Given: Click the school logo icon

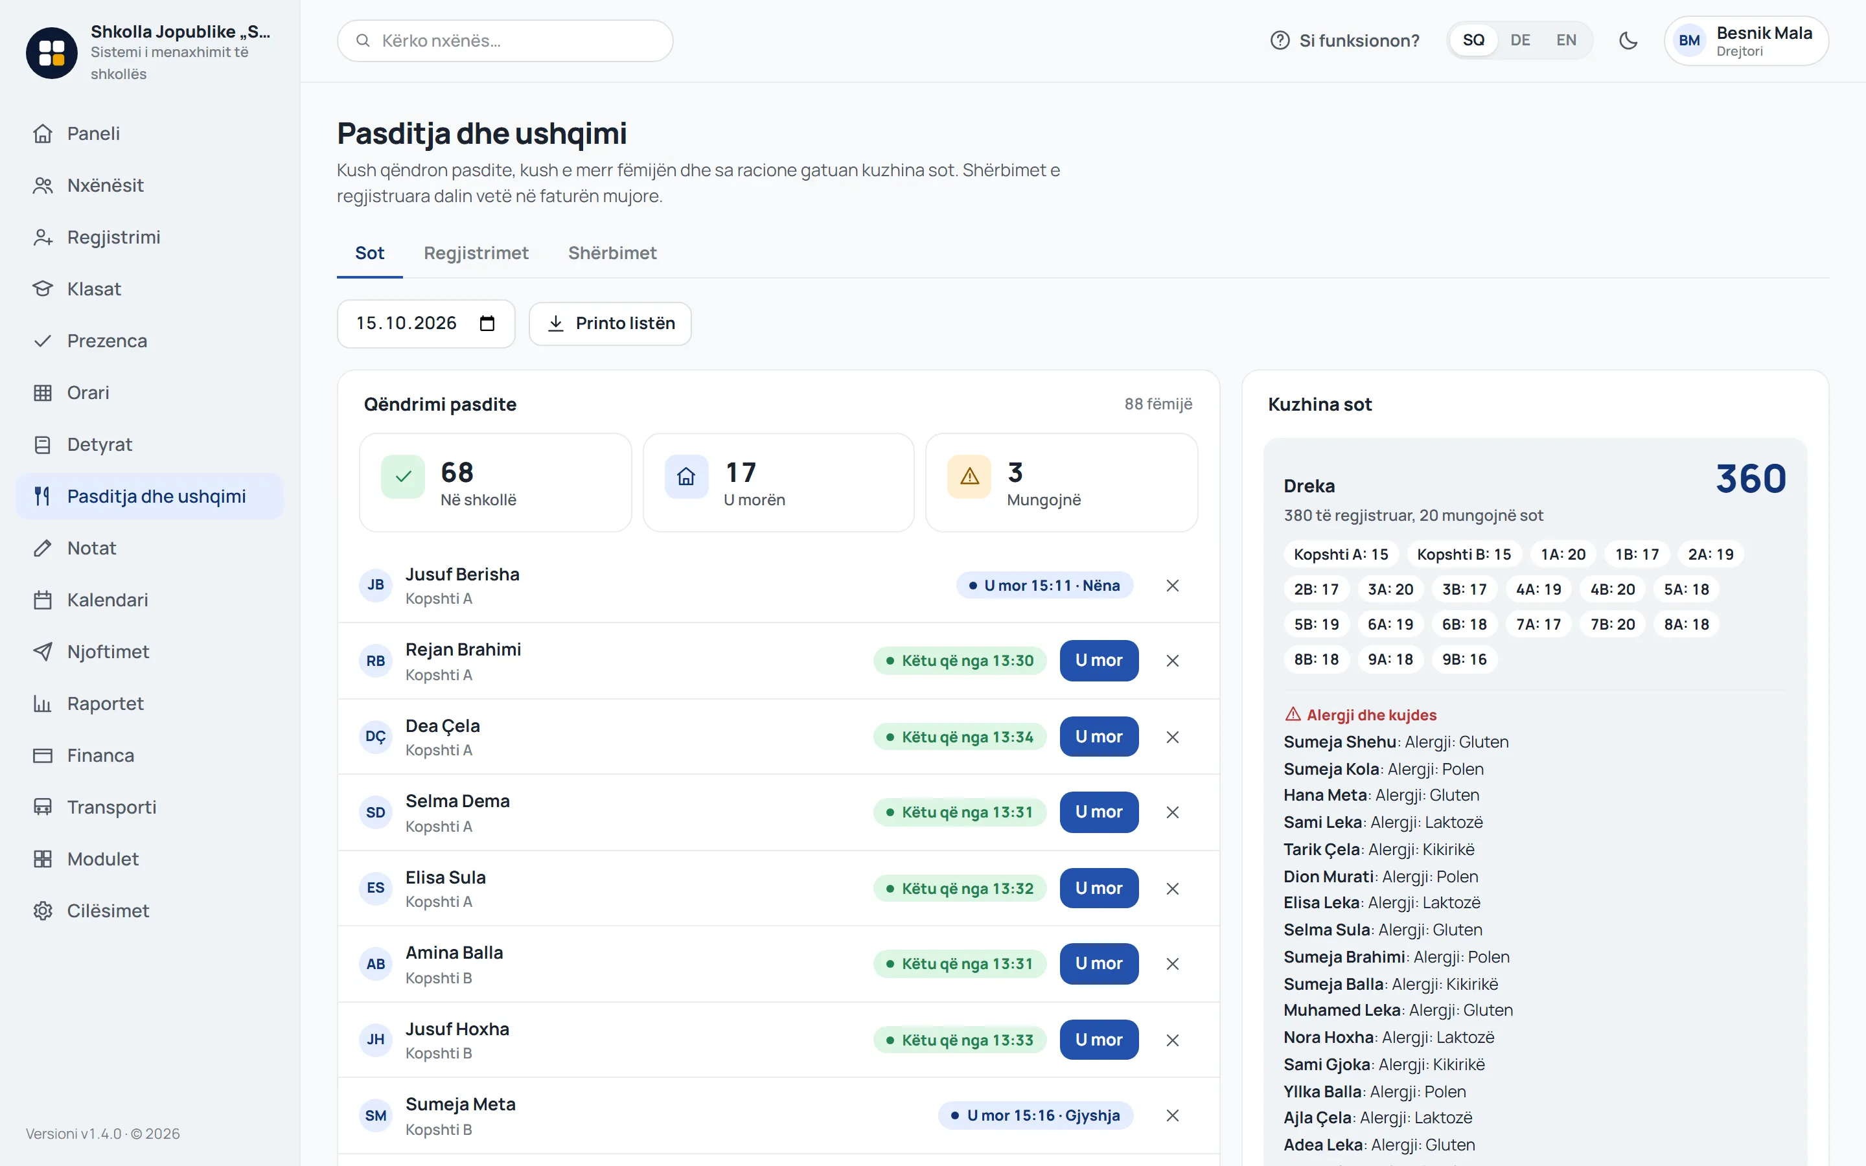Looking at the screenshot, I should point(51,52).
